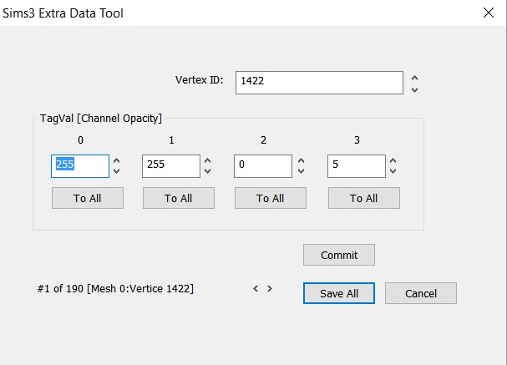
Task: Go to previous vertex with left arrow
Action: pos(256,288)
